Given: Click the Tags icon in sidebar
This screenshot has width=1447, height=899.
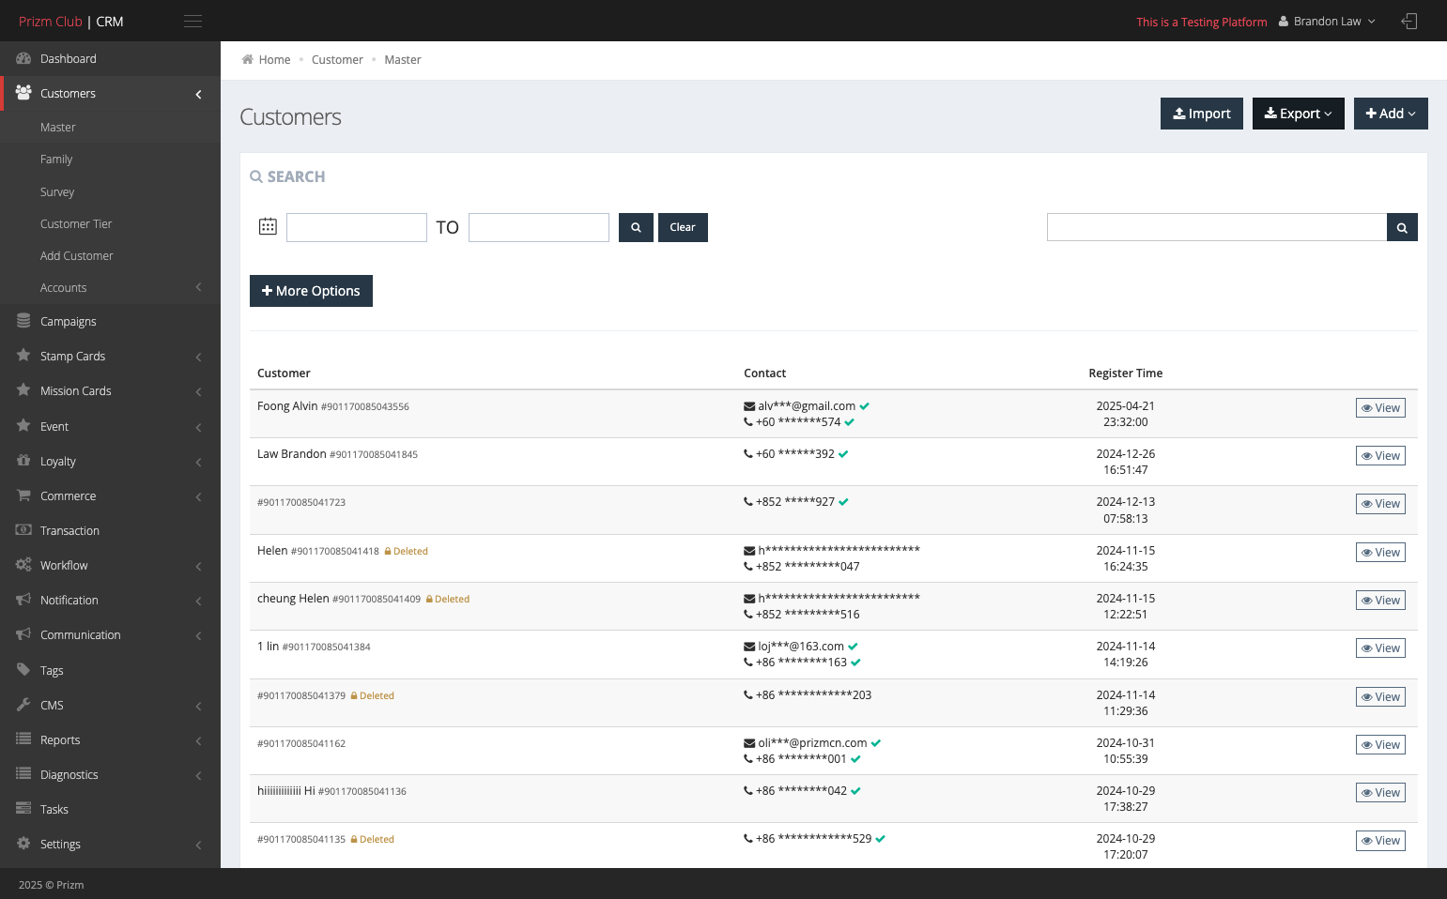Looking at the screenshot, I should 23,670.
